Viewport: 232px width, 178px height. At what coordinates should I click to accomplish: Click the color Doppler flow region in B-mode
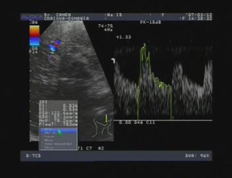[54, 48]
